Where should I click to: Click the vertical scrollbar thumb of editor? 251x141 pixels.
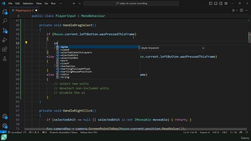point(249,37)
